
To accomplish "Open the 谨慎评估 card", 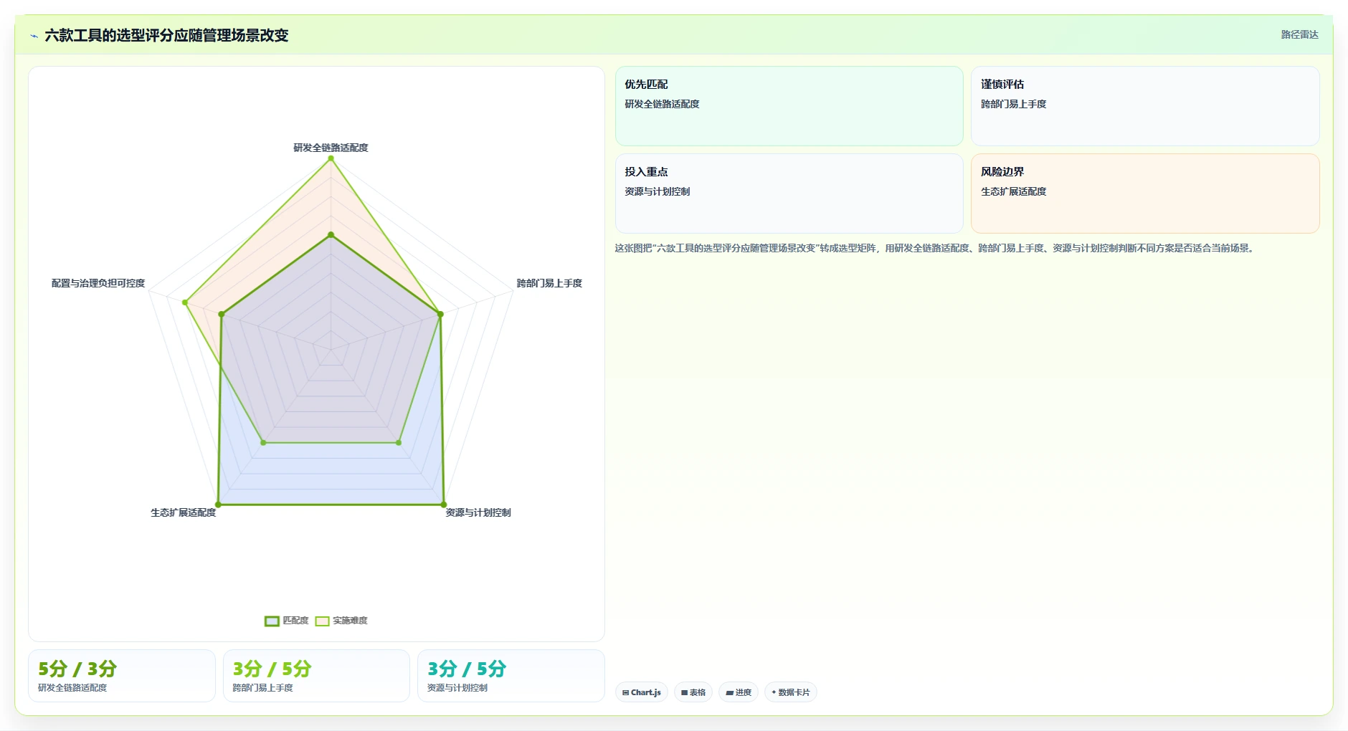I will click(x=1145, y=106).
